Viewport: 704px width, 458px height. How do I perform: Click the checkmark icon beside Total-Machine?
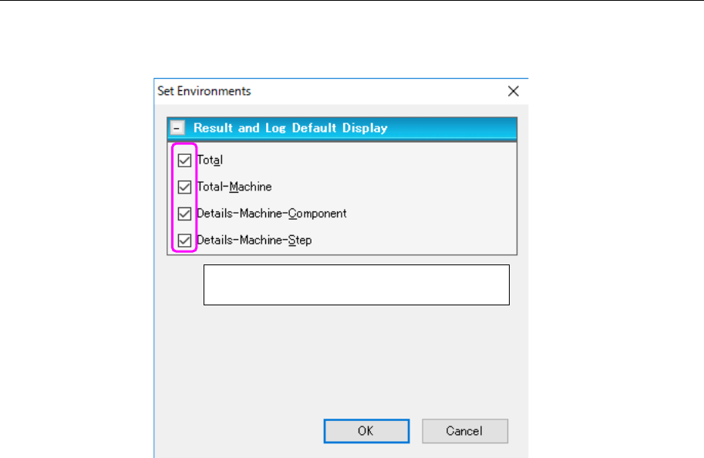pyautogui.click(x=184, y=187)
